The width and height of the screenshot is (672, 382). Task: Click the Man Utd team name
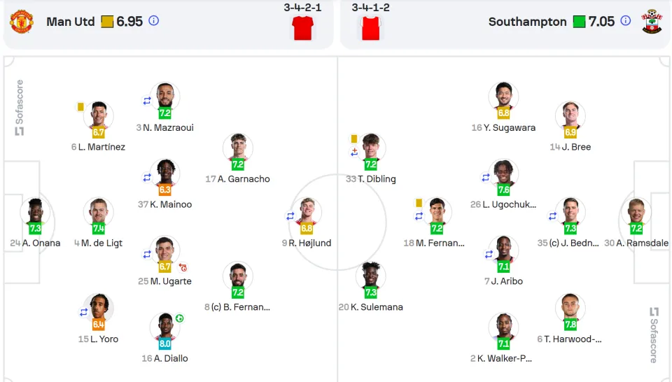70,22
